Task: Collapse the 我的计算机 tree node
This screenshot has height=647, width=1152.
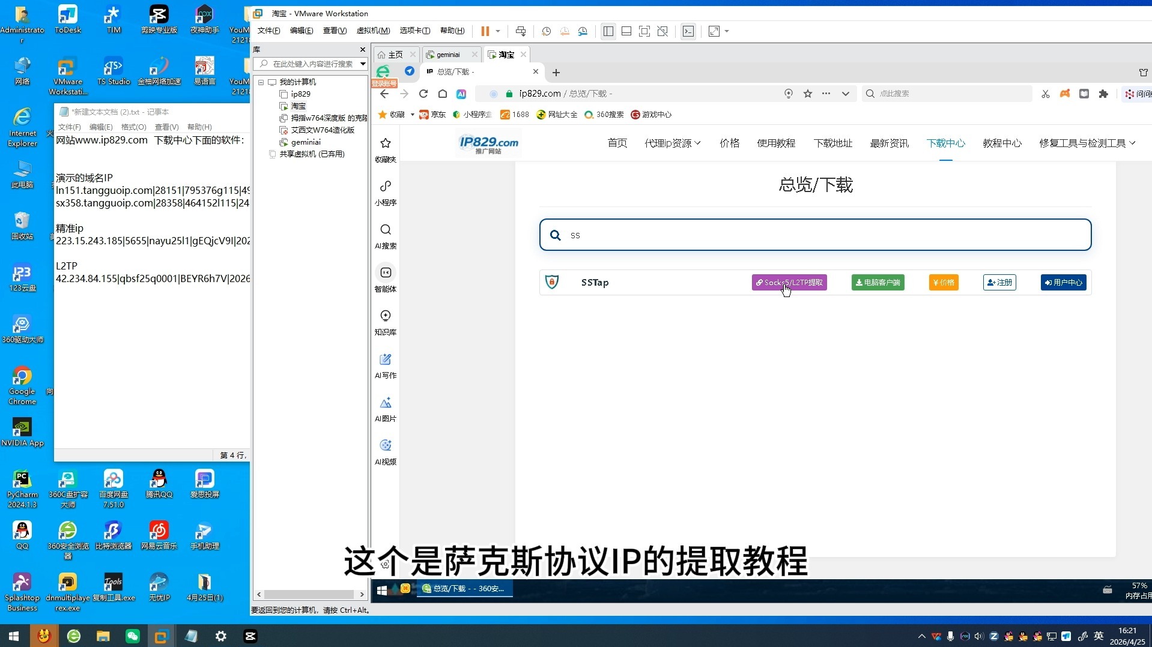Action: coord(261,82)
